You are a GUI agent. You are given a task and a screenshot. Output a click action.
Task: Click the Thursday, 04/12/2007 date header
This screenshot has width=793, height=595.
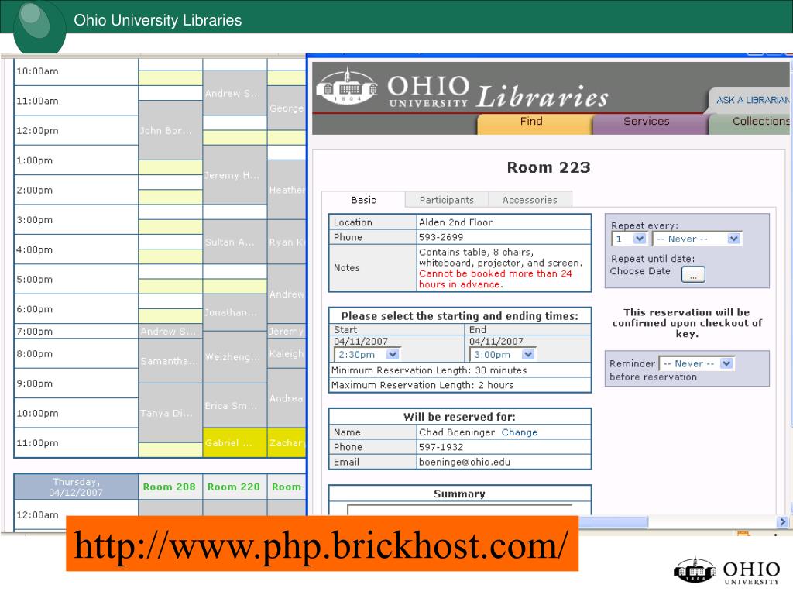[x=76, y=487]
